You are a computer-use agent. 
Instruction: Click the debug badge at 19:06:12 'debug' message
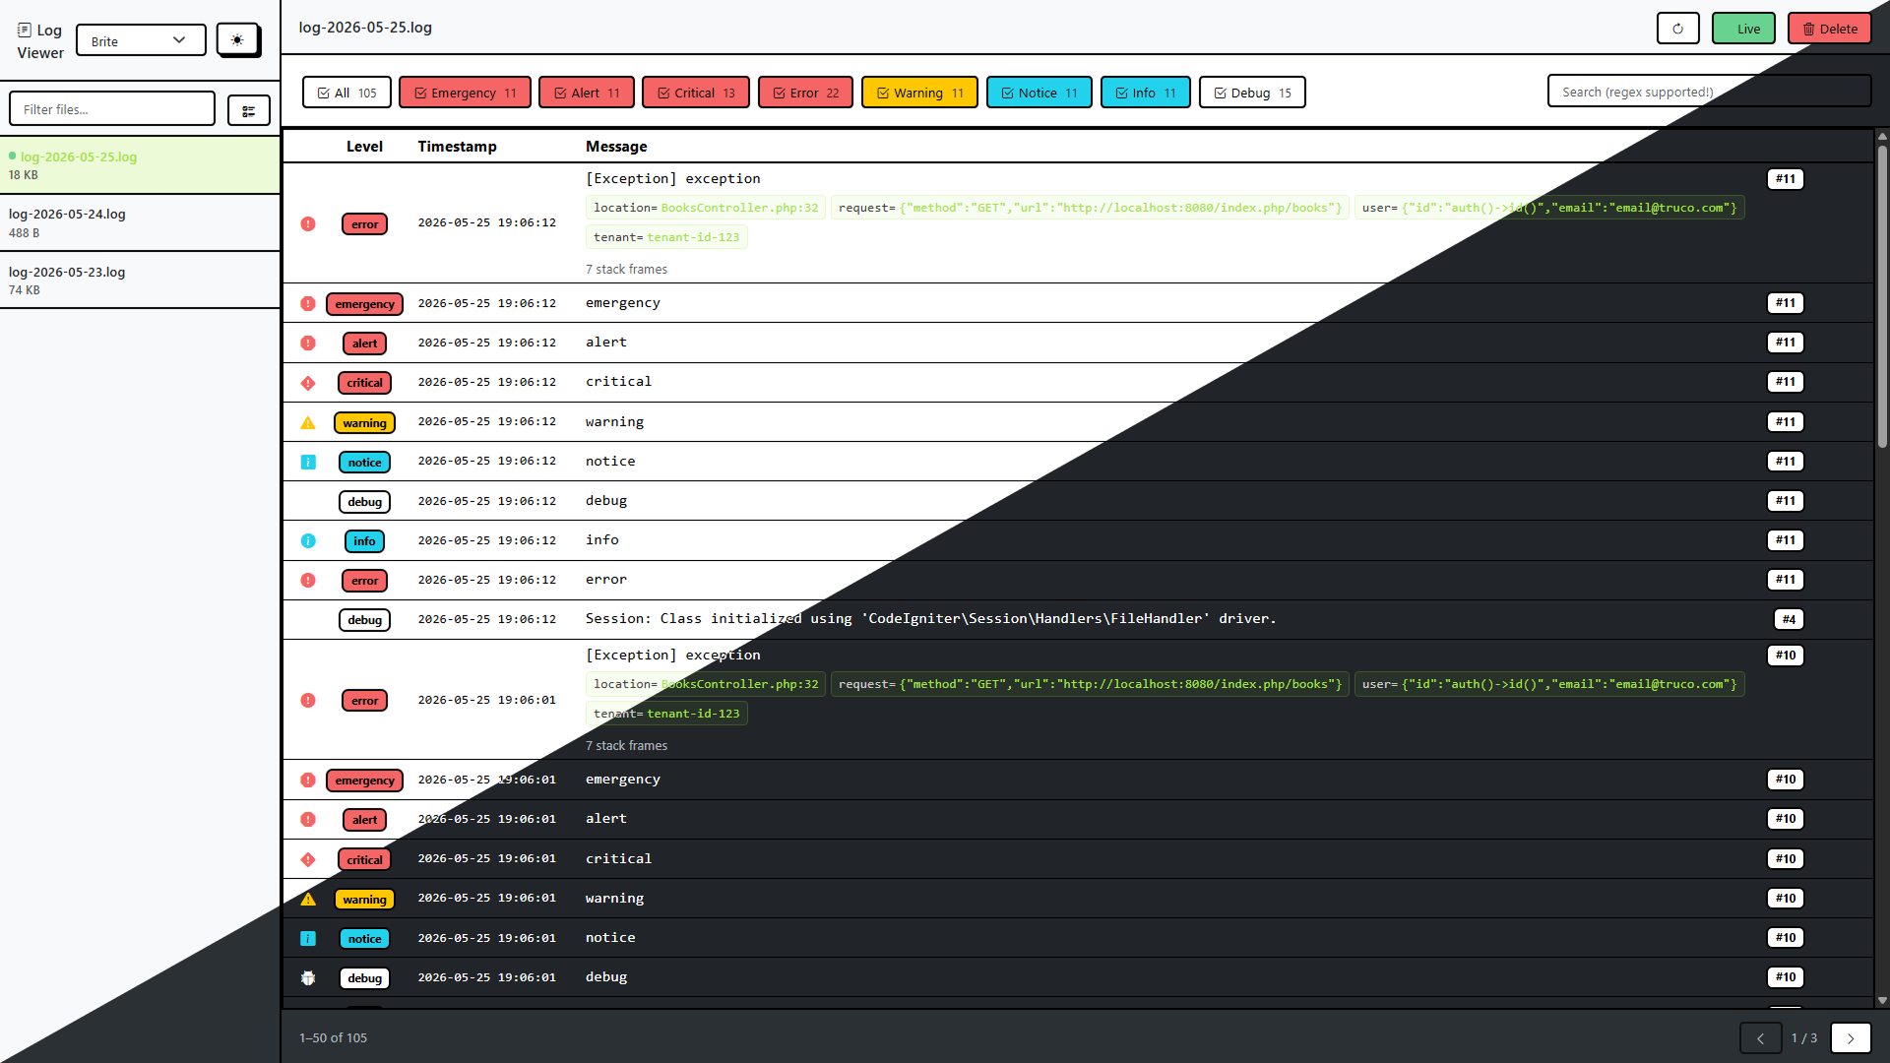click(x=364, y=502)
